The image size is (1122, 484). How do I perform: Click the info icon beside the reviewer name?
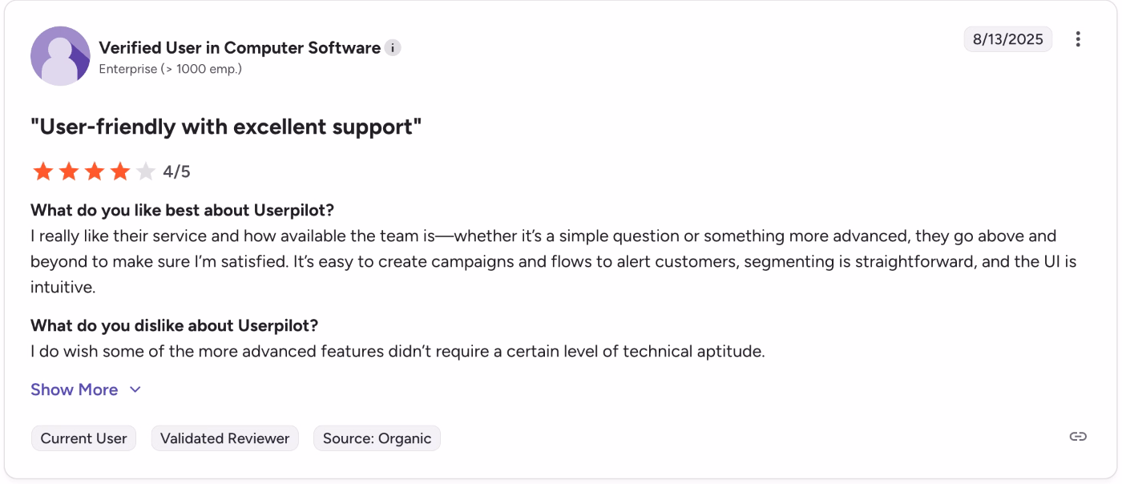[x=393, y=48]
